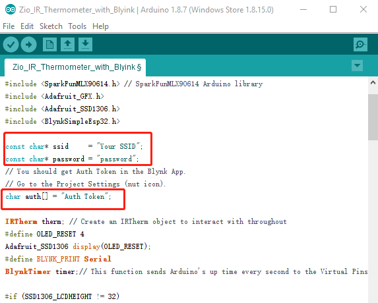Open the File menu
The image size is (378, 303).
9,26
